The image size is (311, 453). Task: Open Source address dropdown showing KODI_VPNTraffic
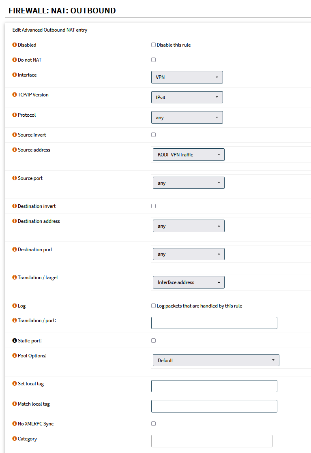tap(189, 154)
